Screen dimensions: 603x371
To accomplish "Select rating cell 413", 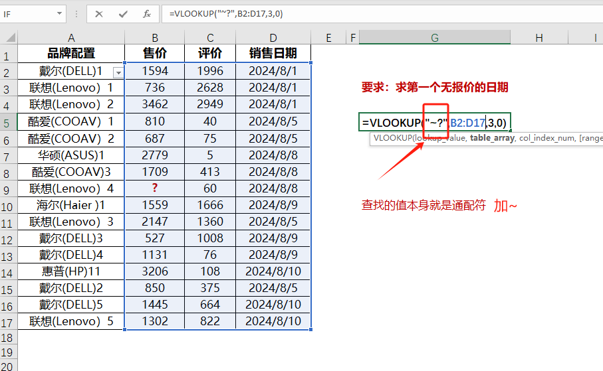I will click(210, 172).
